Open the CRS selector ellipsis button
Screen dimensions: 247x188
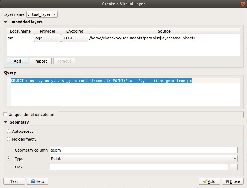tap(234, 167)
